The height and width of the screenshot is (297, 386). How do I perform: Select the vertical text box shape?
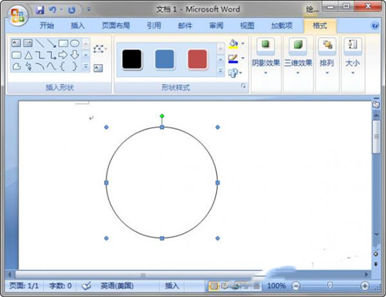click(28, 43)
